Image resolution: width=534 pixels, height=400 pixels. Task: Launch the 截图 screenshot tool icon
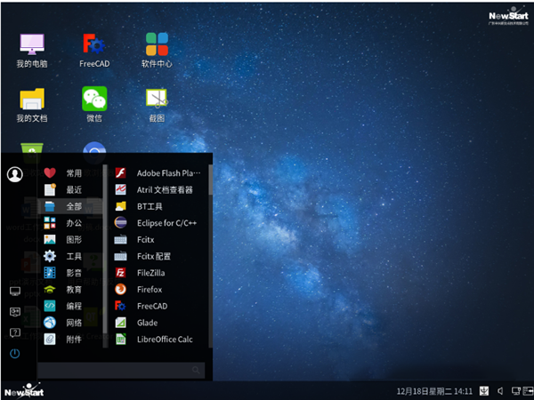157,104
